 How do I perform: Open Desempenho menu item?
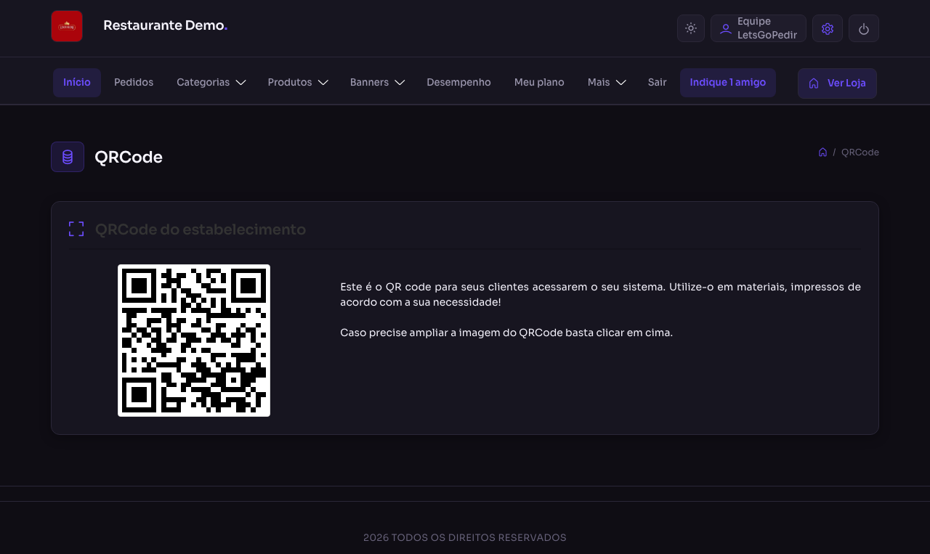(458, 83)
